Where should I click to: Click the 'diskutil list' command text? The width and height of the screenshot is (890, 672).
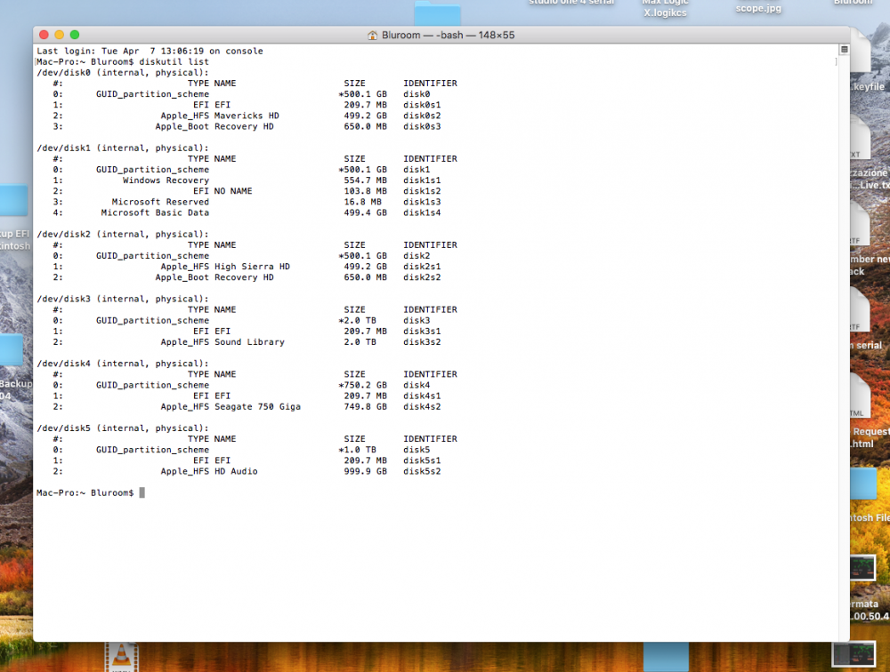(x=174, y=62)
